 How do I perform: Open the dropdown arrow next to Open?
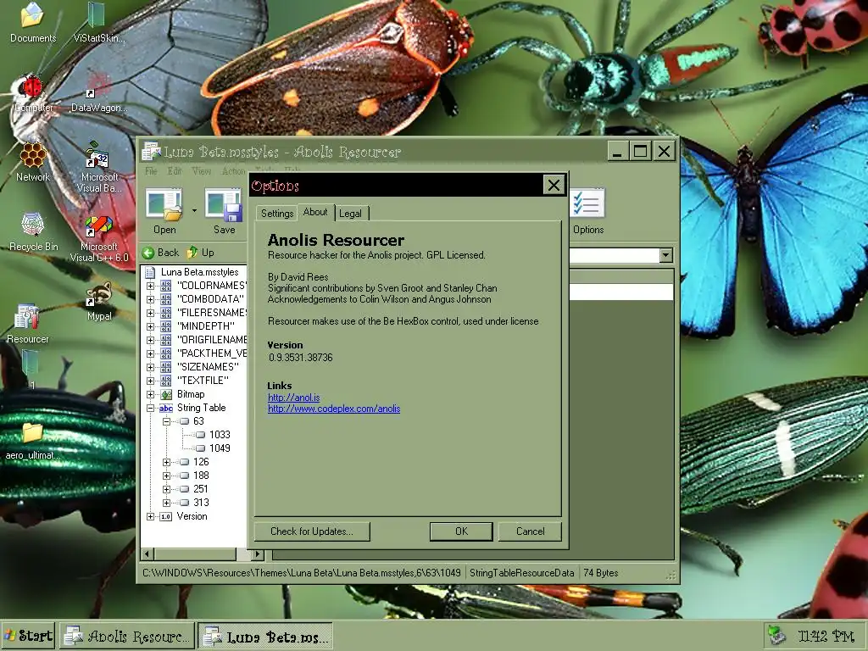pyautogui.click(x=194, y=210)
